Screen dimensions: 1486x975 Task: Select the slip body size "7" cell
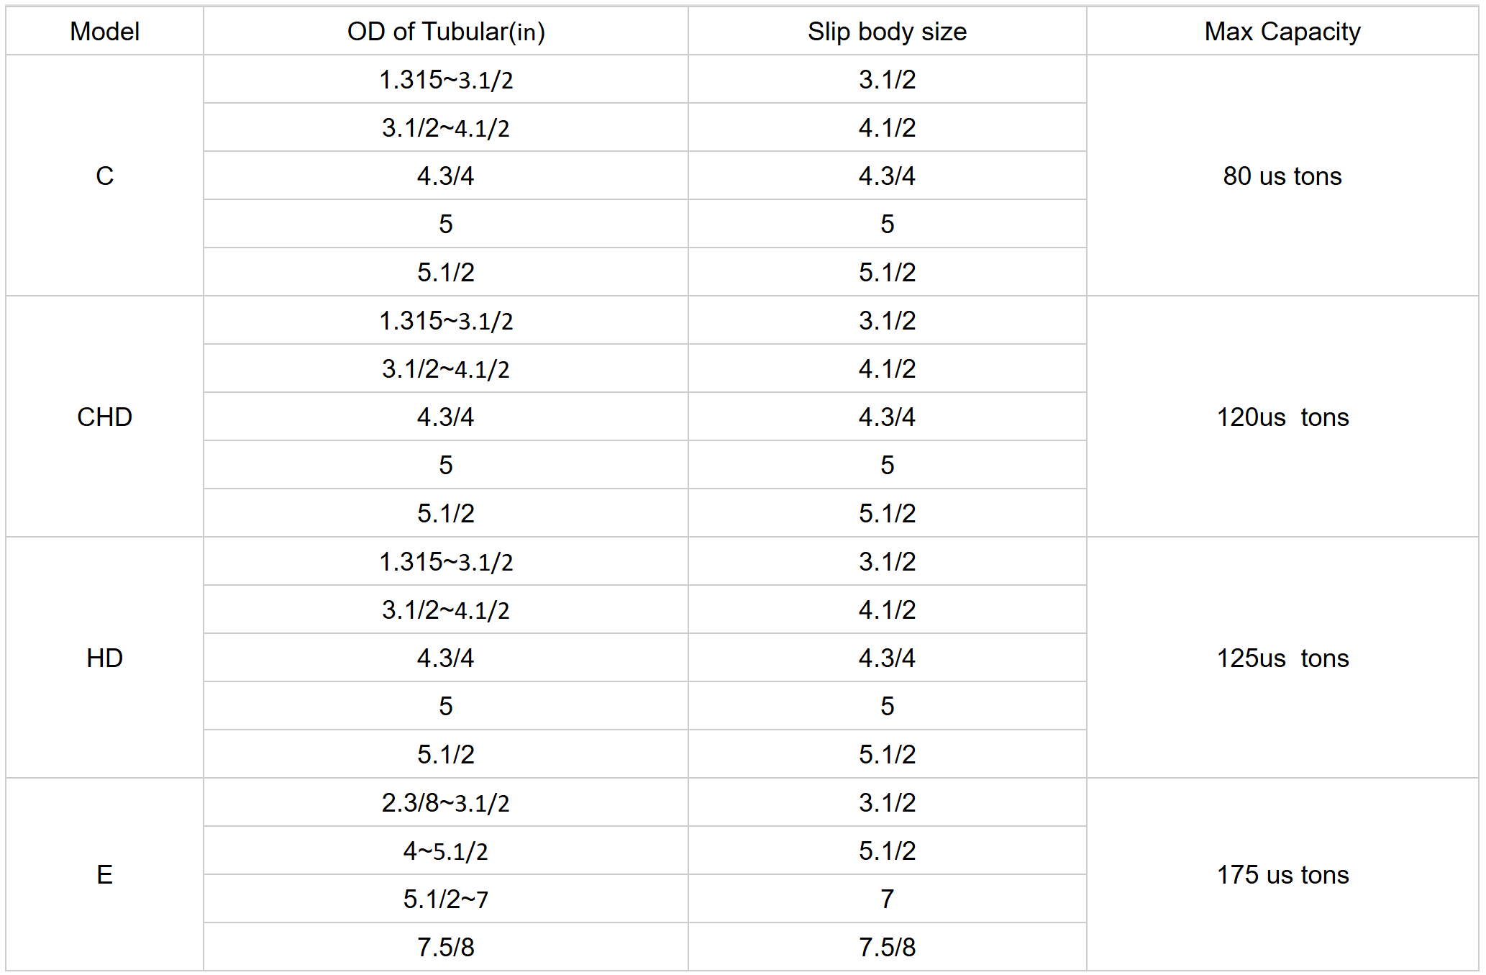coord(887,899)
